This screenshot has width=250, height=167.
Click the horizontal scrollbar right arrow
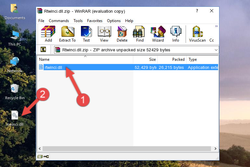pos(216,149)
